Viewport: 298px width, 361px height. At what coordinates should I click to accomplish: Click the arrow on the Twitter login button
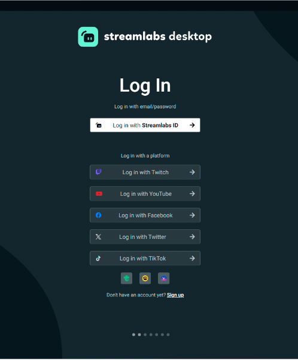pos(192,236)
